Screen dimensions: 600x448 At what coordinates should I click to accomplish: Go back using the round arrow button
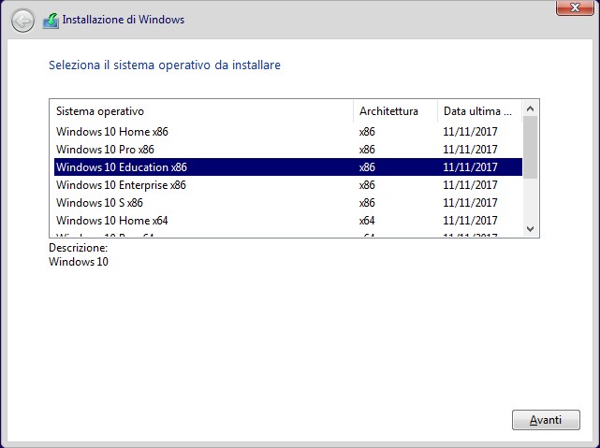click(x=22, y=21)
